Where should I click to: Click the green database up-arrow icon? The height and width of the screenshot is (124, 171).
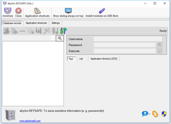(64, 31)
